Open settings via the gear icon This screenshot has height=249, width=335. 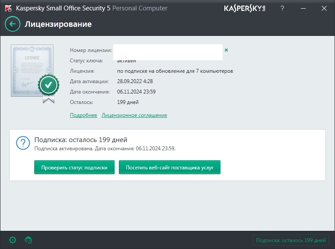(13, 240)
